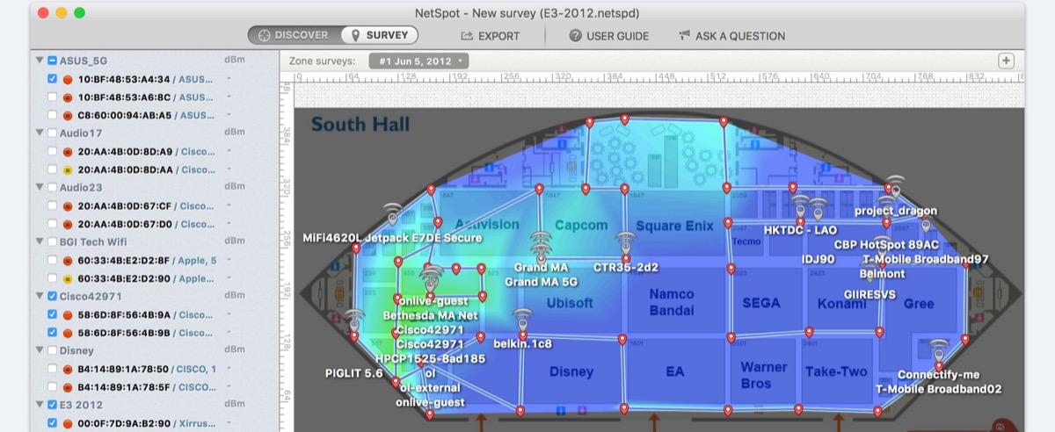1055x432 pixels.
Task: Click the survey point marker above Capcom
Action: 586,189
